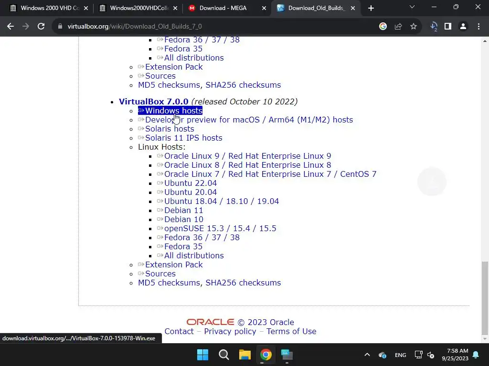
Task: Open Ubuntu 18.04 / 18.10 / 19.04 link
Action: (x=218, y=201)
